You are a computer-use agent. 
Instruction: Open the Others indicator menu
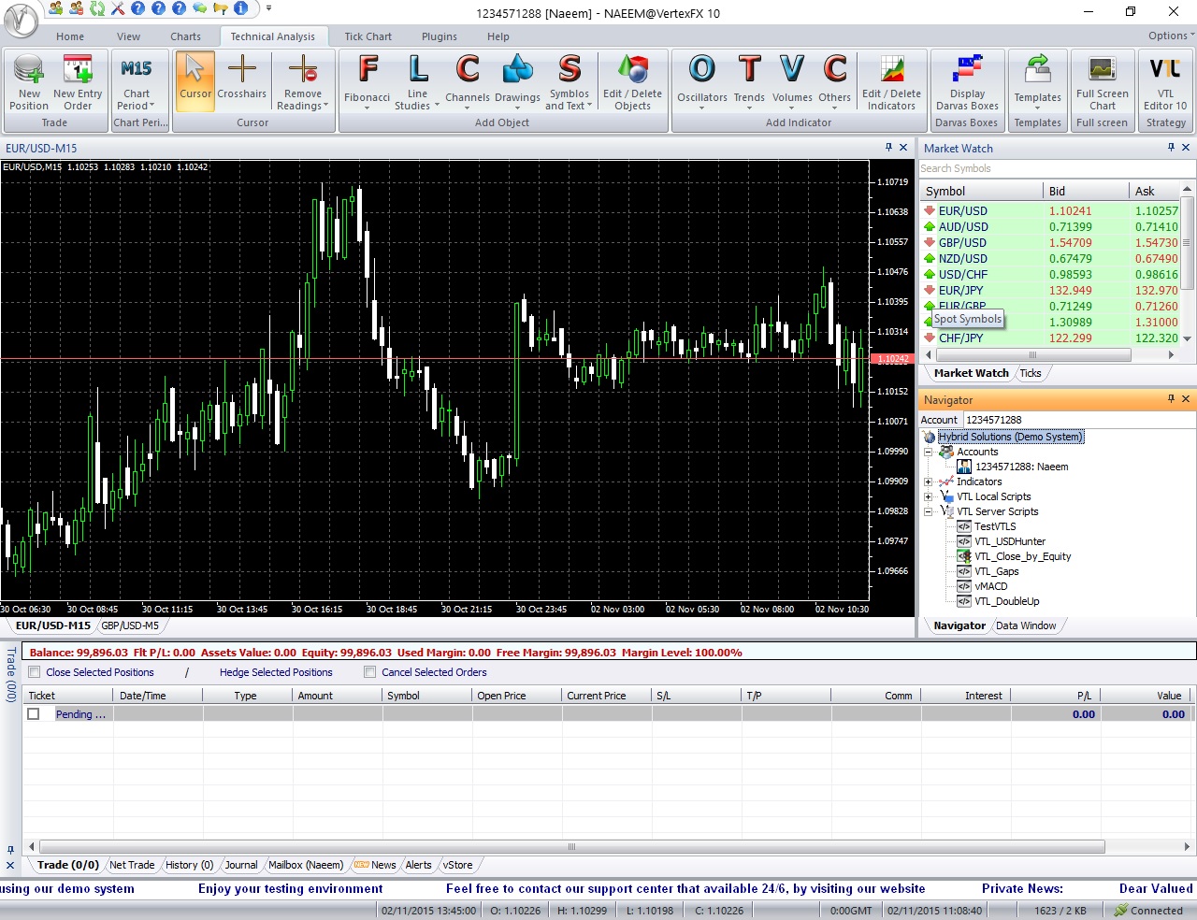[x=835, y=82]
